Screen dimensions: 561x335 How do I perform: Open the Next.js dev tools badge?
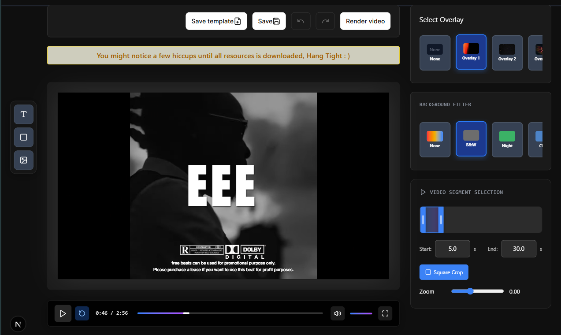point(18,324)
